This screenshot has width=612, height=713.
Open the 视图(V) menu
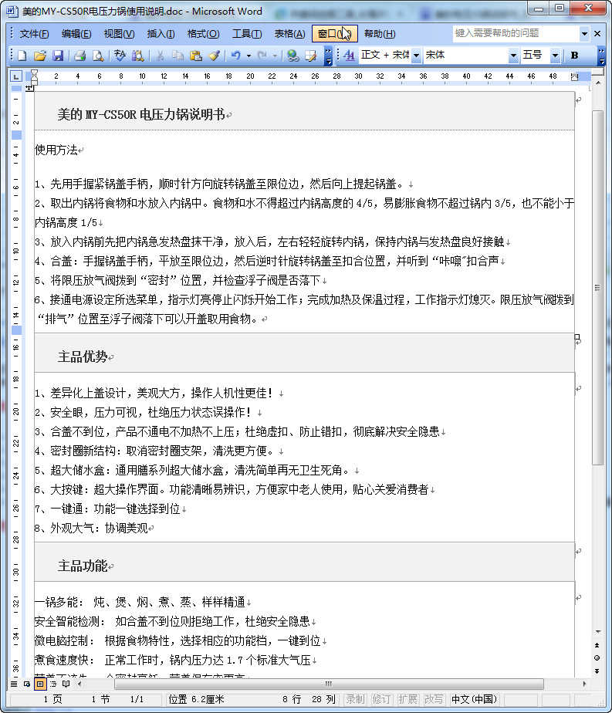click(119, 34)
